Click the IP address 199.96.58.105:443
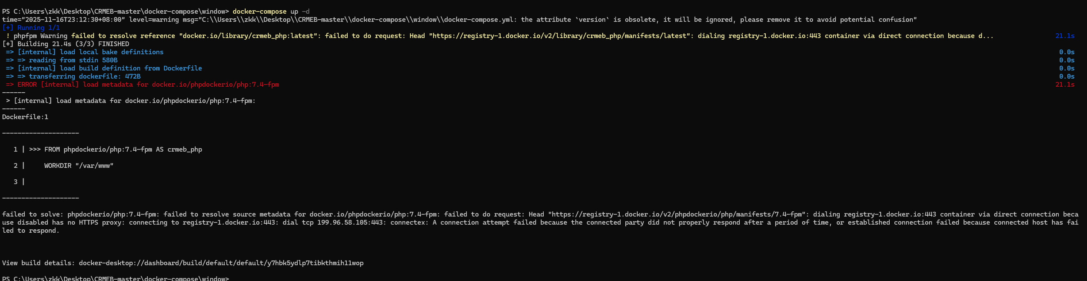Viewport: 1087px width, 281px height. tap(351, 222)
